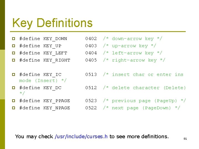Select the '#define KEY_NPAGE' text

tap(45, 108)
